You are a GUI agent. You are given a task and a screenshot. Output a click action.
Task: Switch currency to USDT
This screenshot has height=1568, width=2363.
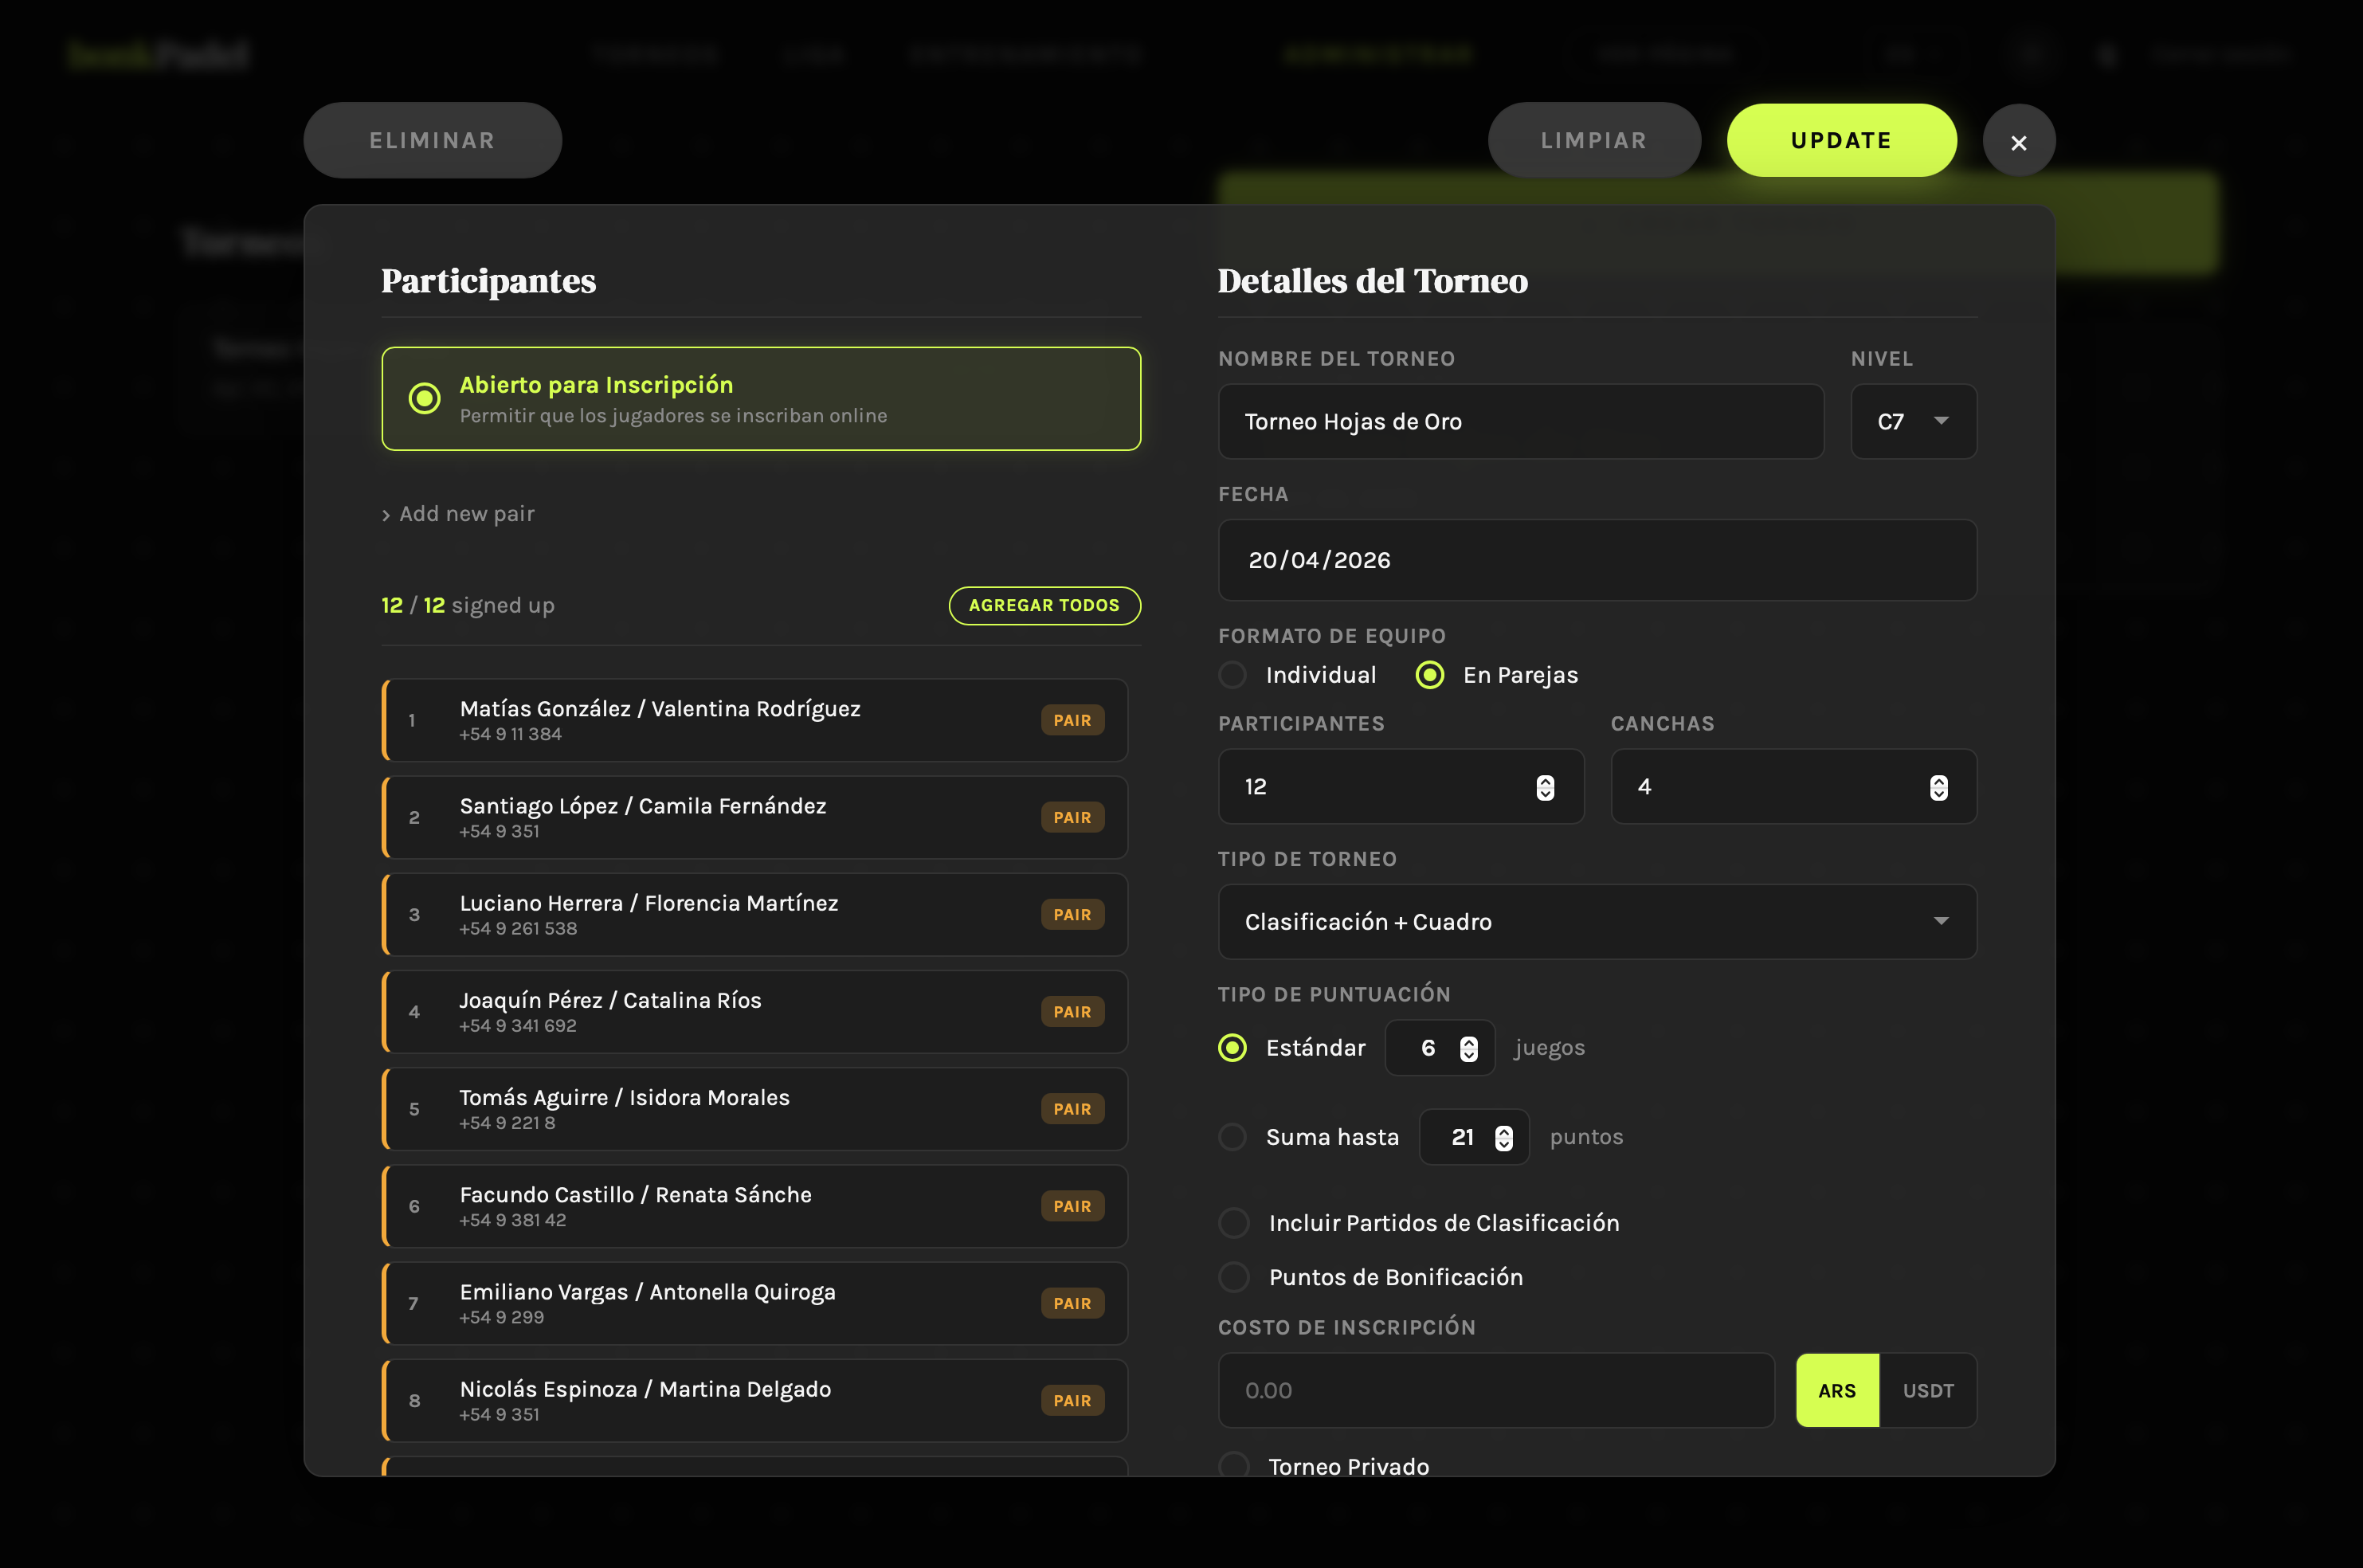1927,1390
